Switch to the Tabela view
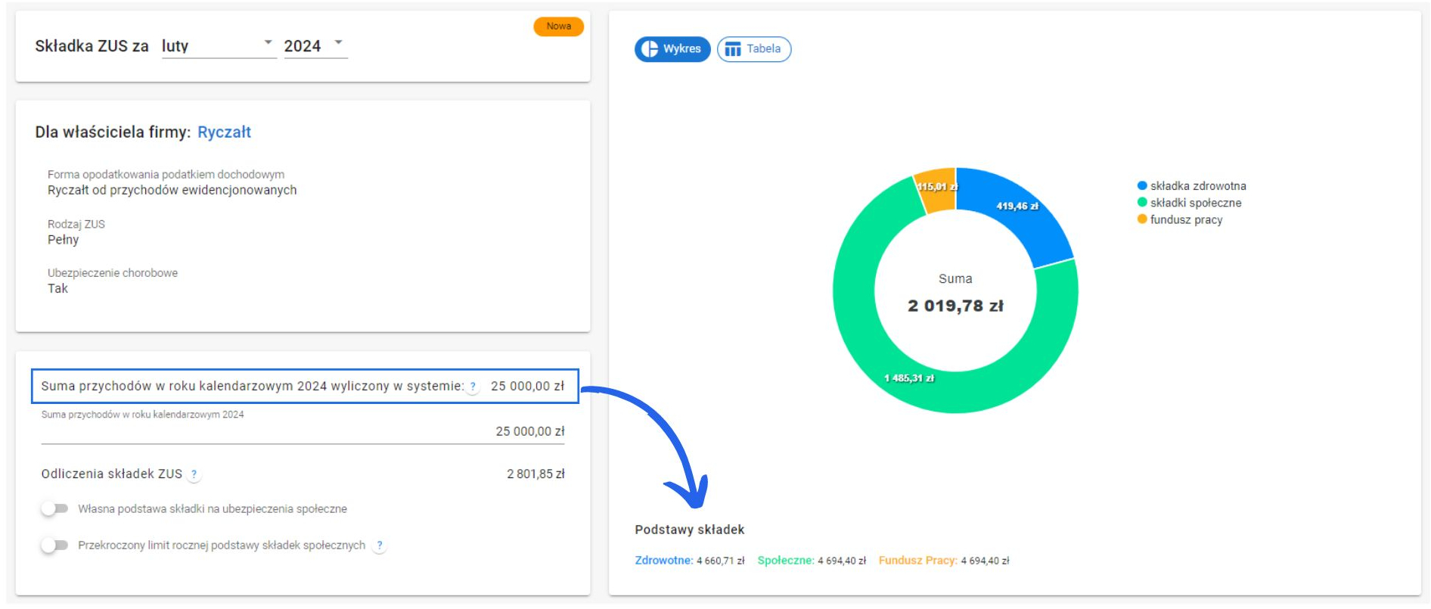Screen dimensions: 1431x609 point(754,49)
